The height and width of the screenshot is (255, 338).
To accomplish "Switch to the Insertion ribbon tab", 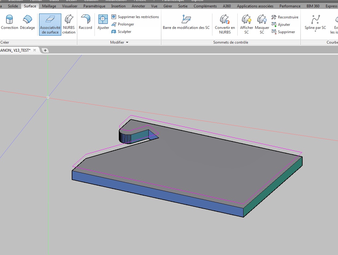I will 118,6.
